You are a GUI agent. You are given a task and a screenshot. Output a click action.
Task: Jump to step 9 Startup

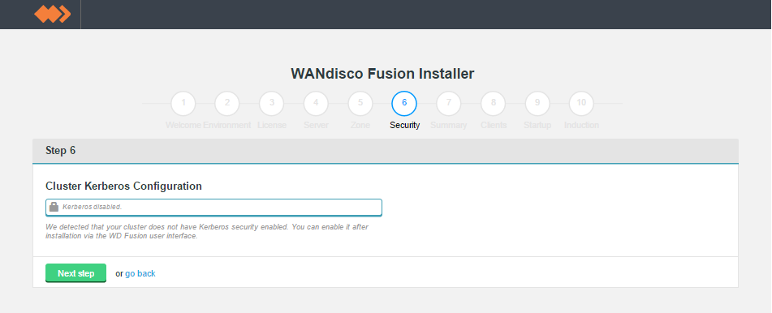coord(537,103)
